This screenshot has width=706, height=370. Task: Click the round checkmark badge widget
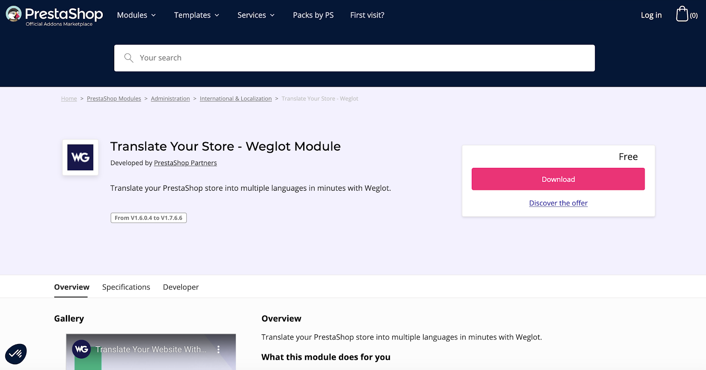(x=16, y=354)
